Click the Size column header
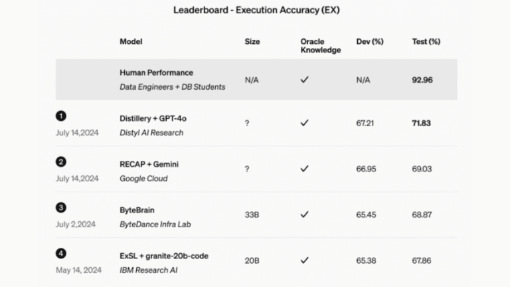This screenshot has width=510, height=287. (251, 41)
